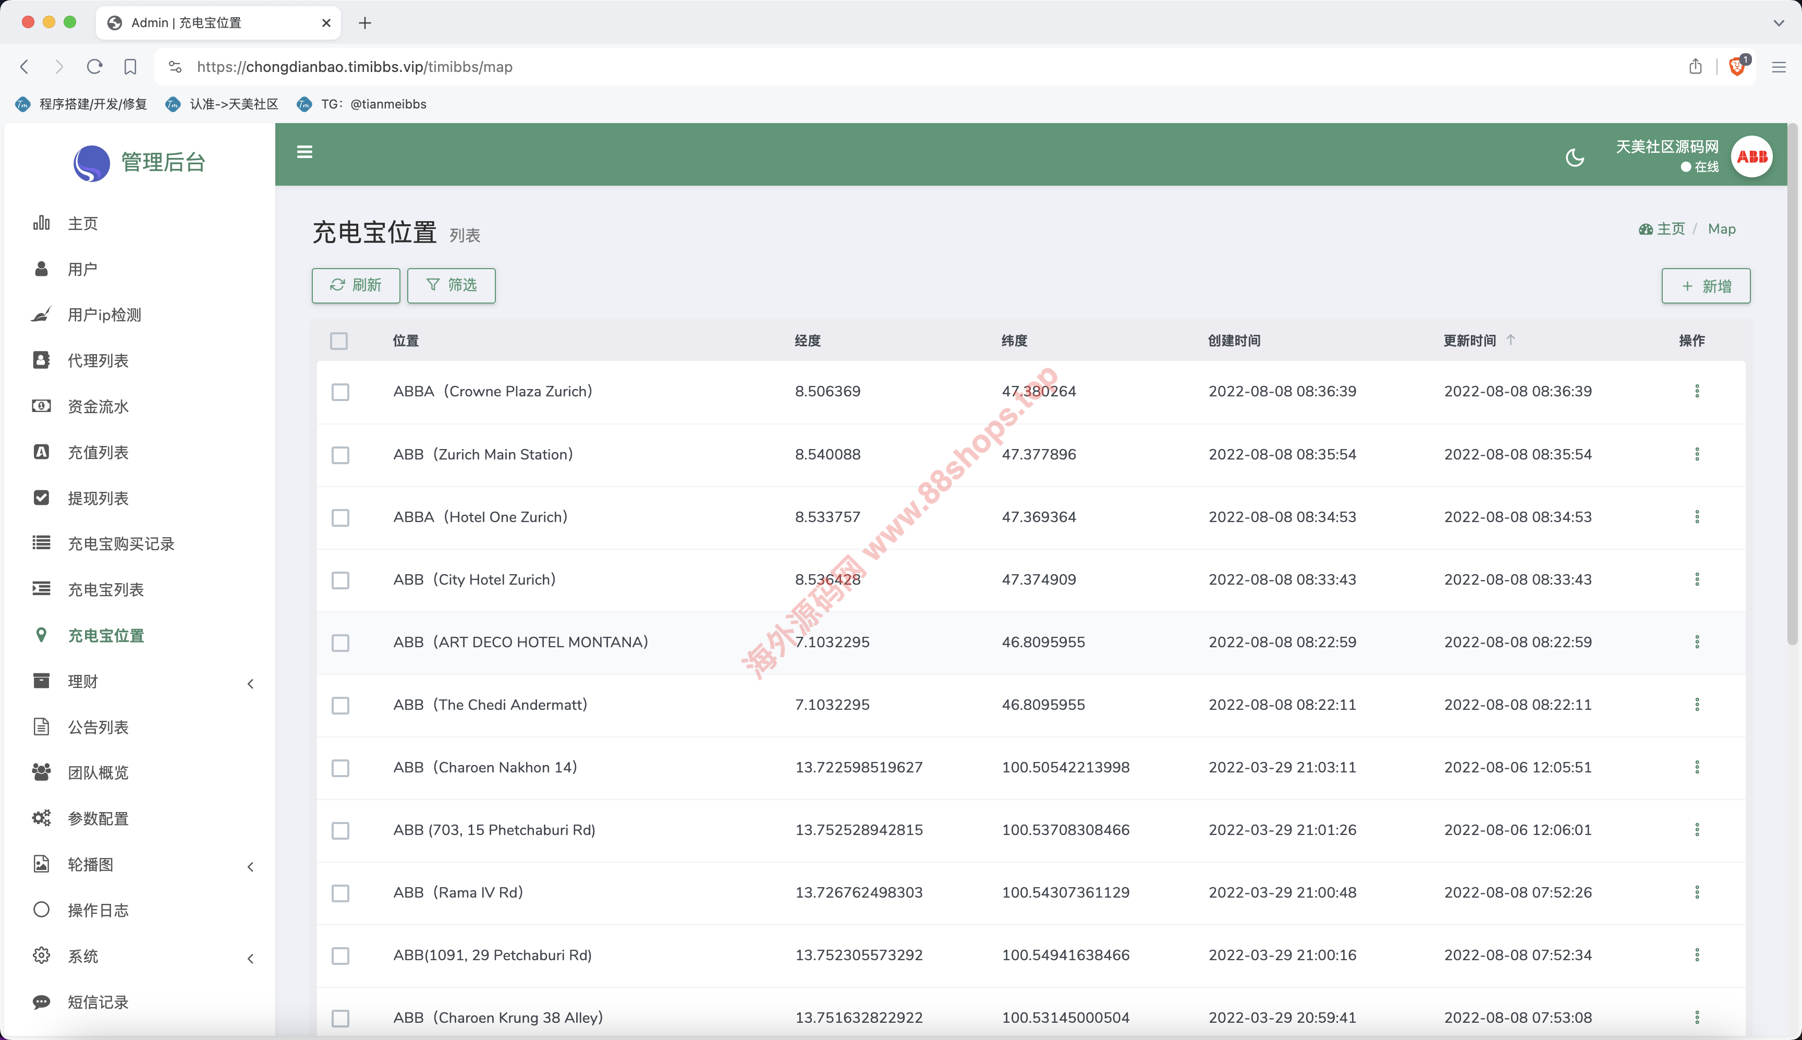Toggle the hamburger sidebar menu icon
The image size is (1802, 1040).
[x=305, y=152]
